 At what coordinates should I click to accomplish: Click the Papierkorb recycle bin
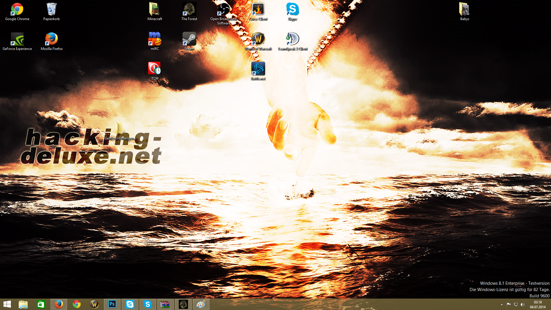pos(51,10)
